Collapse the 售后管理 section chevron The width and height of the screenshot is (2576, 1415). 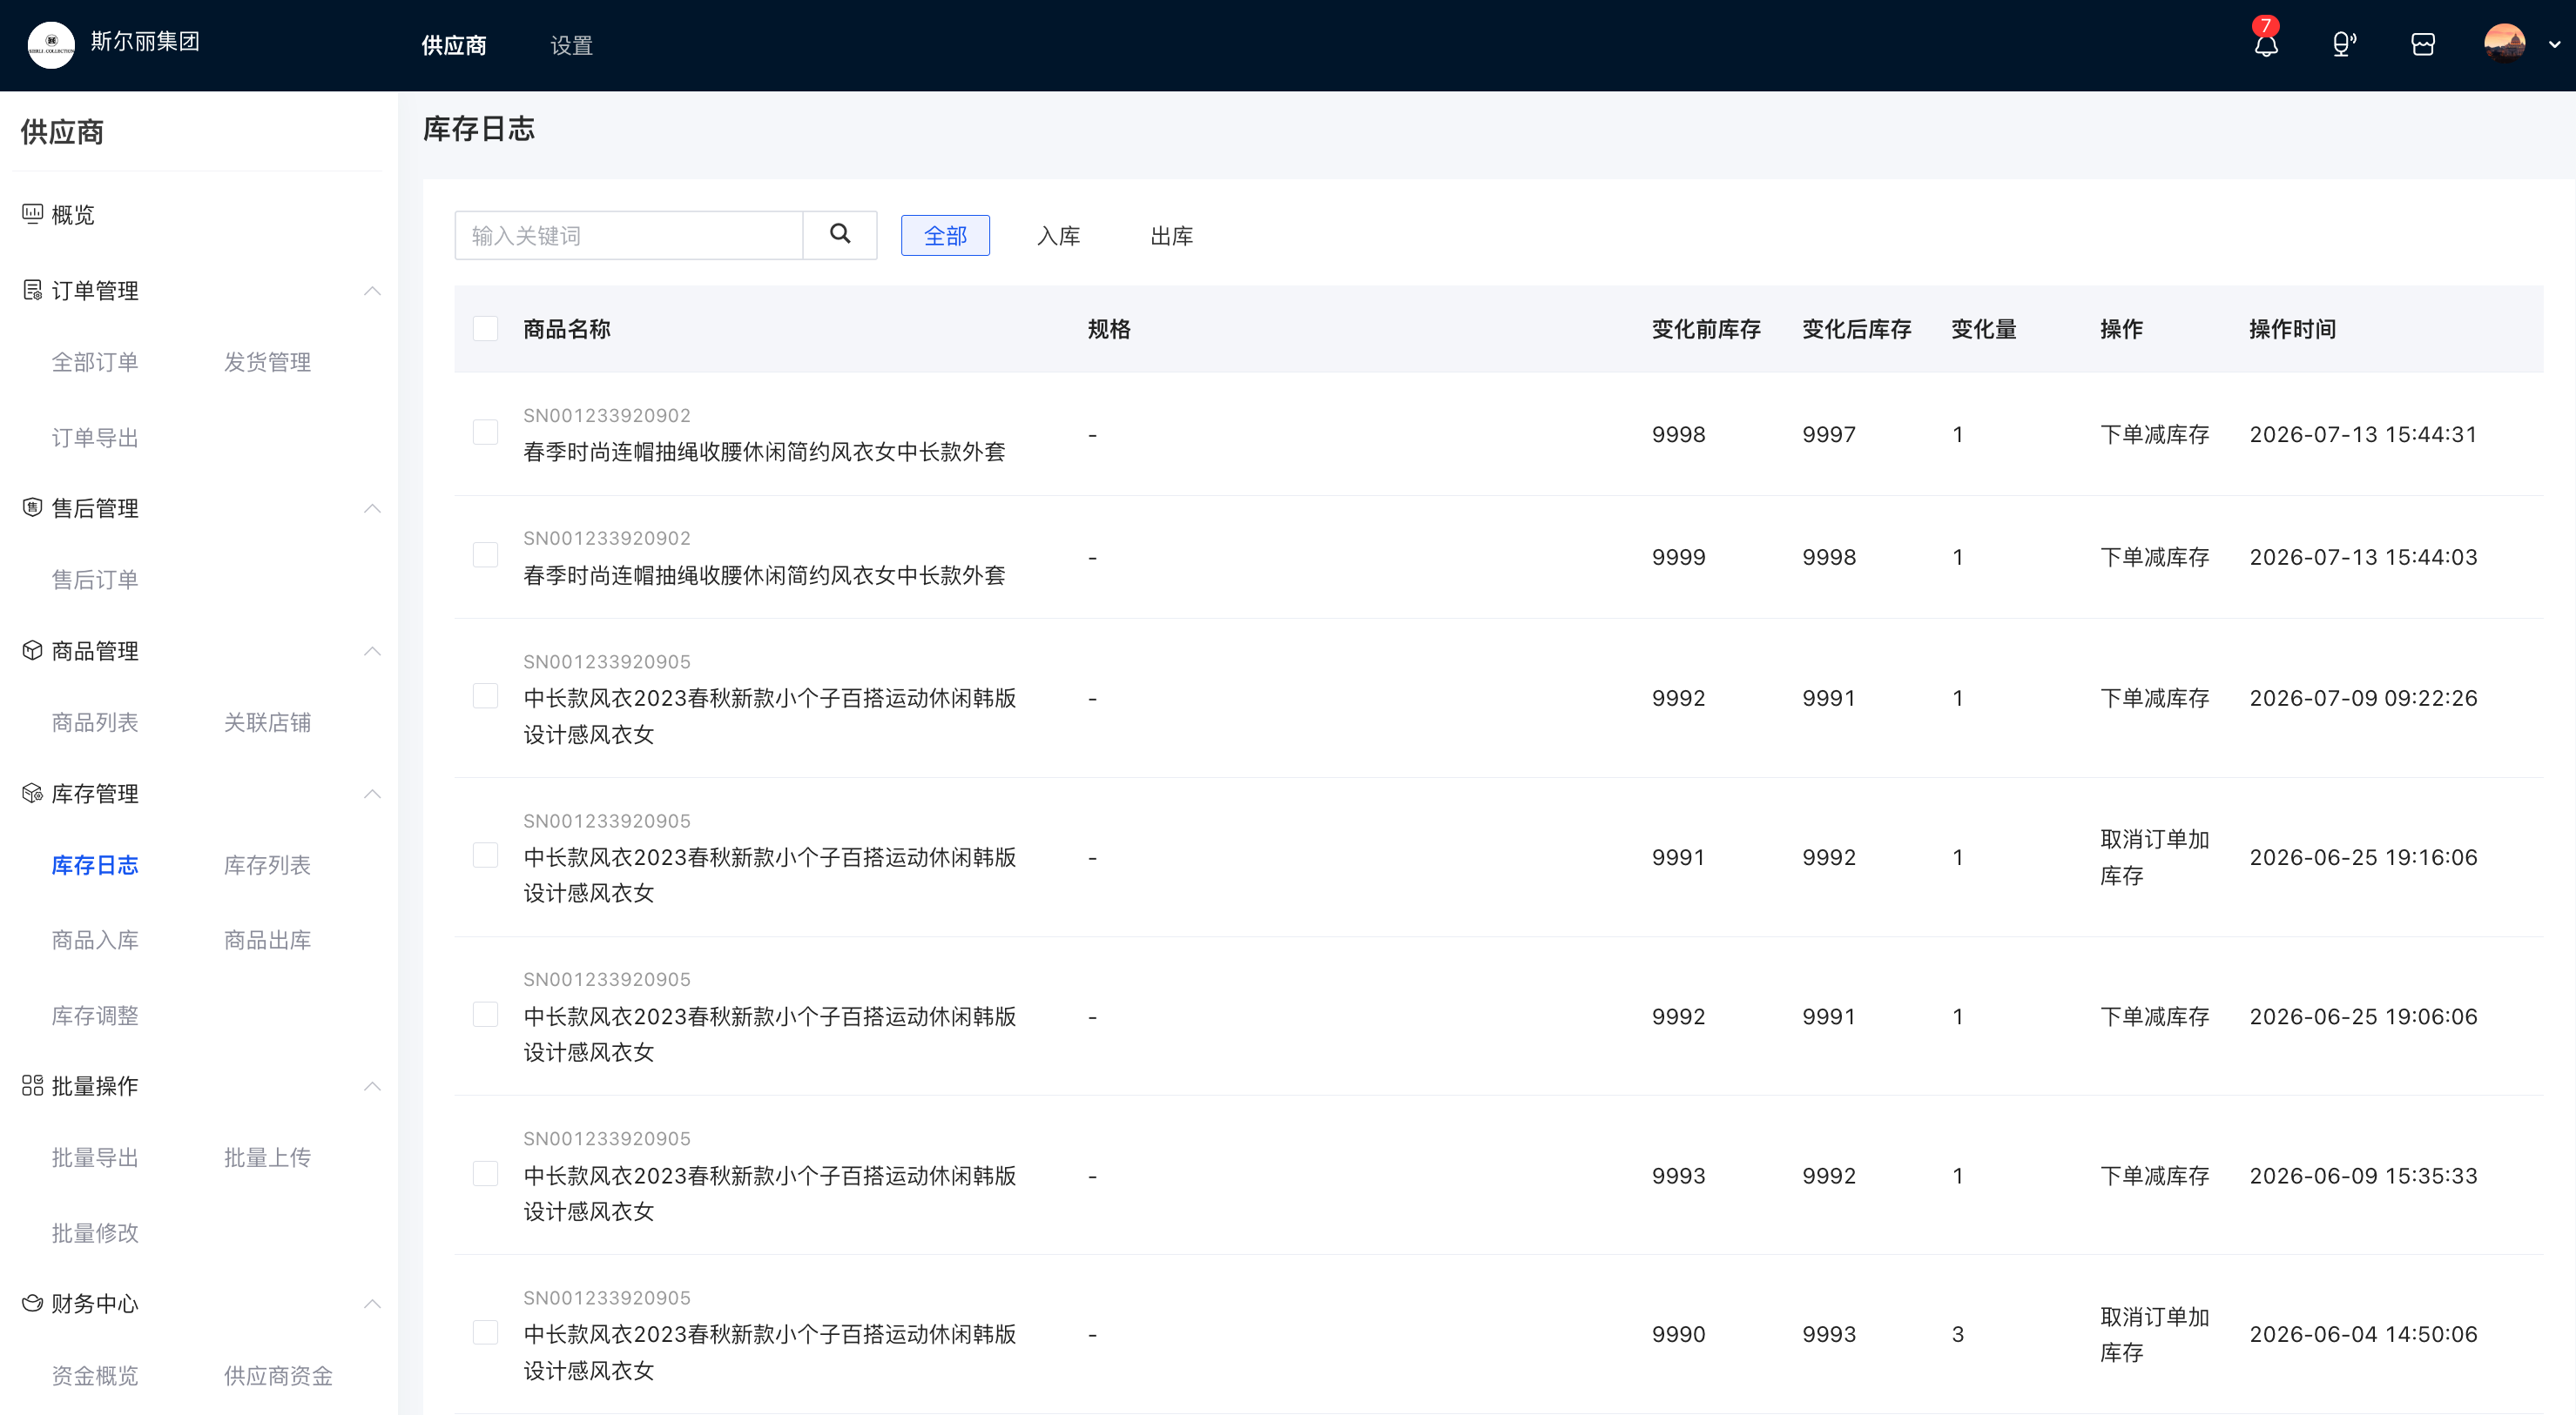372,508
